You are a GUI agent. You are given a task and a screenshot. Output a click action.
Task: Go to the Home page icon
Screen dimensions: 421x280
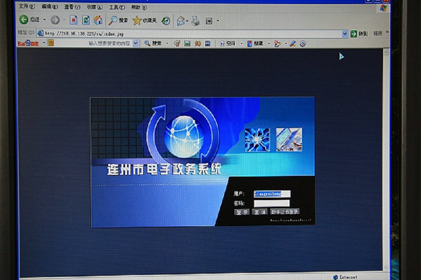[98, 20]
